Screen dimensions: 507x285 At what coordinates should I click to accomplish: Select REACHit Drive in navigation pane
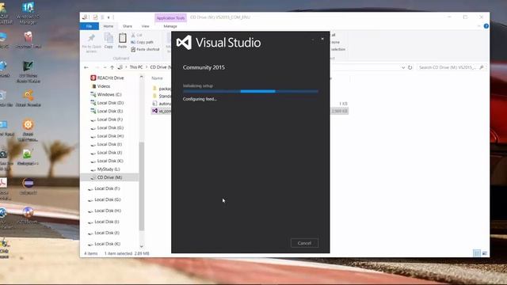pyautogui.click(x=108, y=78)
